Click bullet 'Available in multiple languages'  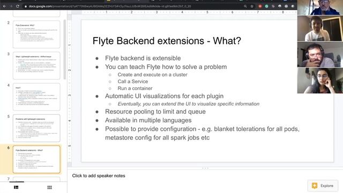[148, 120]
